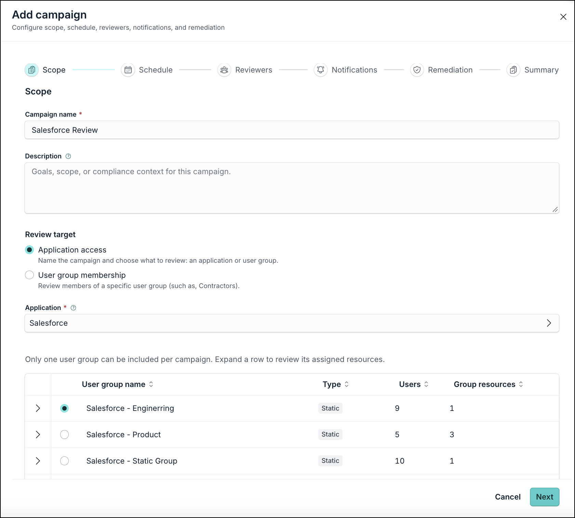This screenshot has height=518, width=575.
Task: Select the User group membership option
Action: (29, 275)
